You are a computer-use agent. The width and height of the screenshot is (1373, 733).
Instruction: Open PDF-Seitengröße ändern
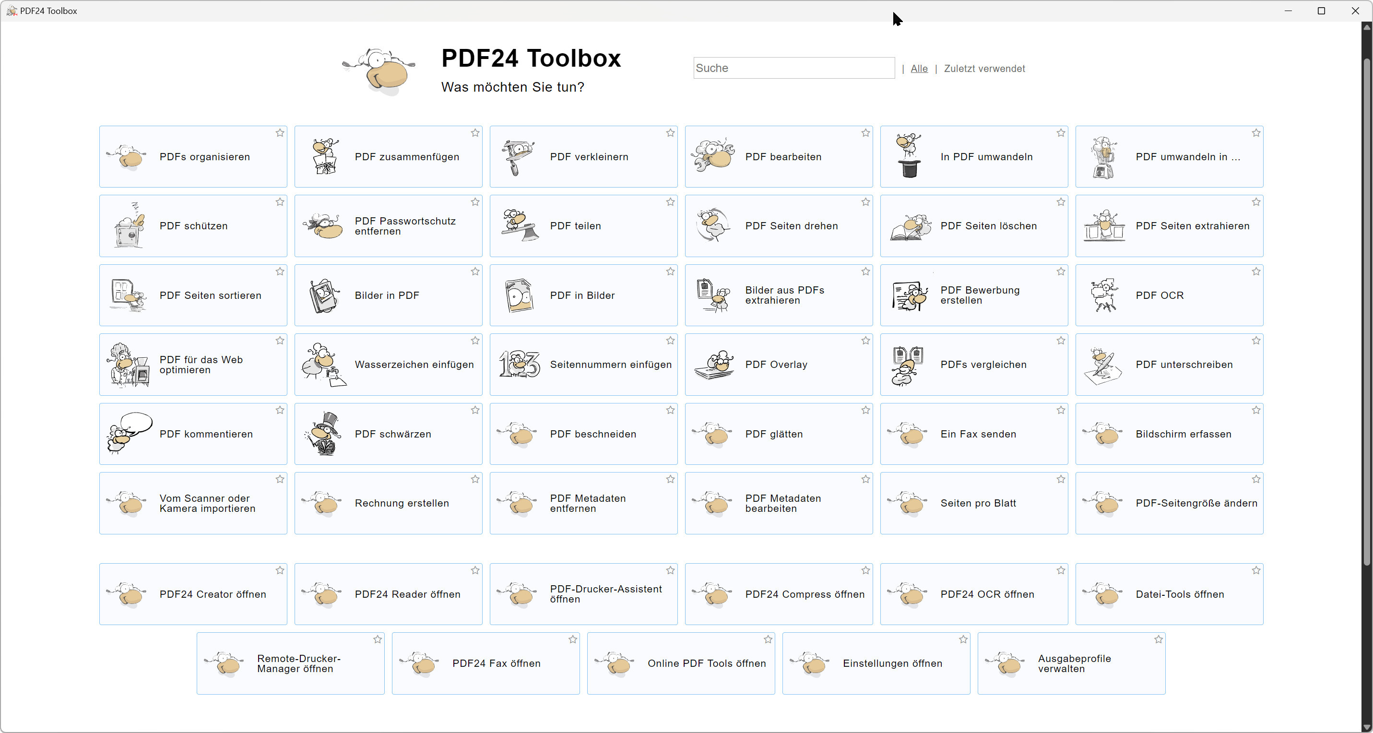1170,503
